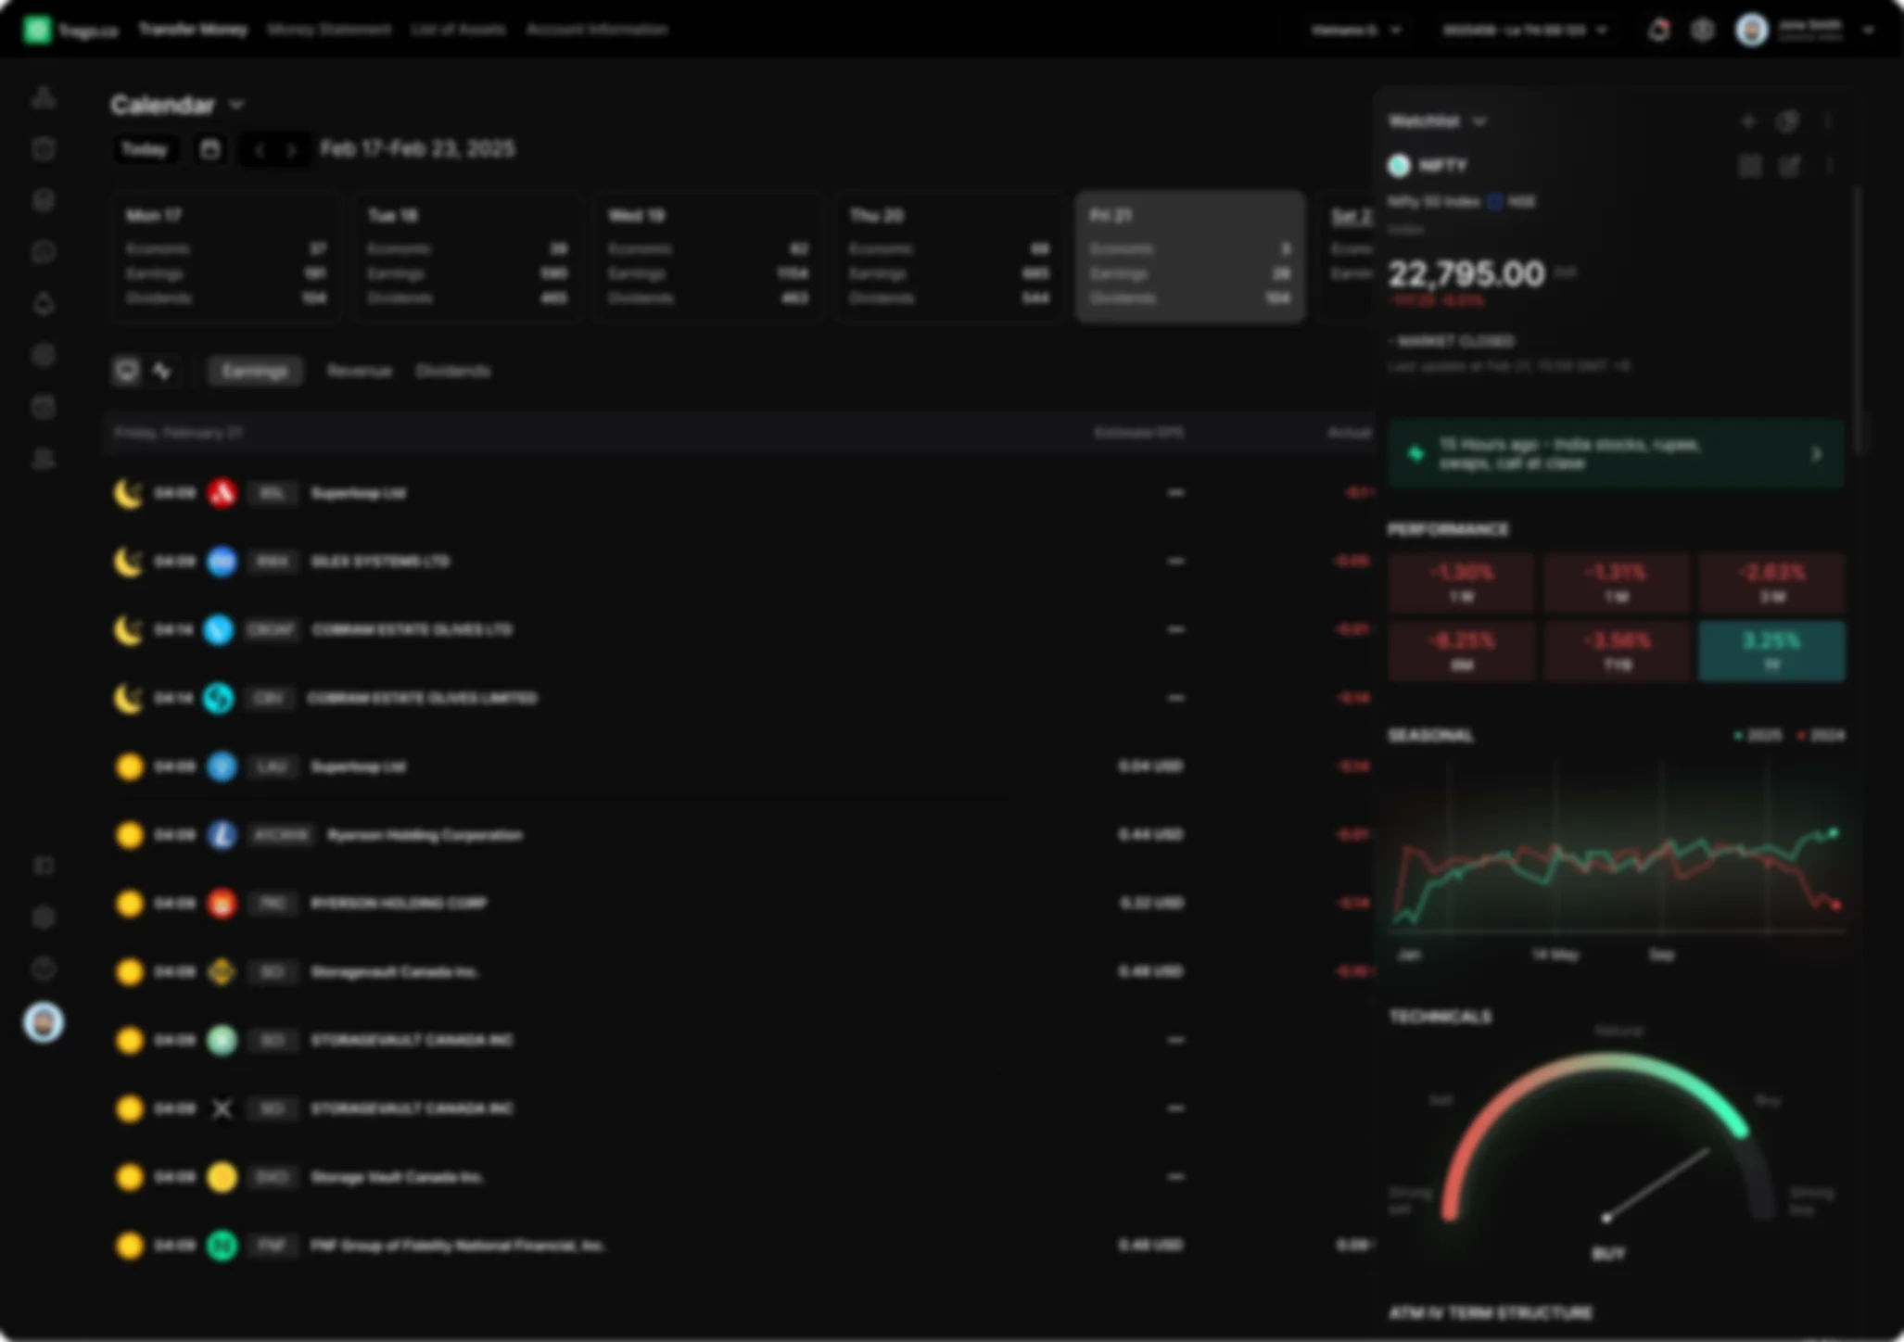Toggle the Earnings filter pill

pos(254,371)
